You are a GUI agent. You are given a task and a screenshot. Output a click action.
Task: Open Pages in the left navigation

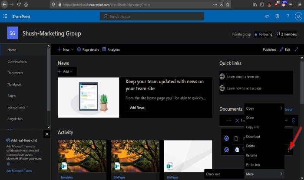[x=11, y=96]
